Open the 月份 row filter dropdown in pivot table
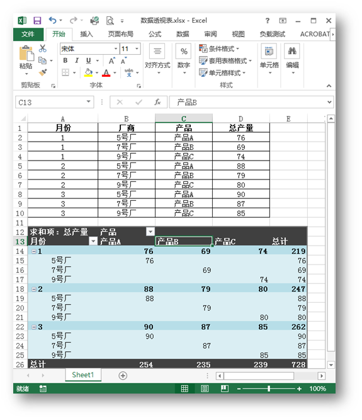This screenshot has width=362, height=420. coord(93,241)
